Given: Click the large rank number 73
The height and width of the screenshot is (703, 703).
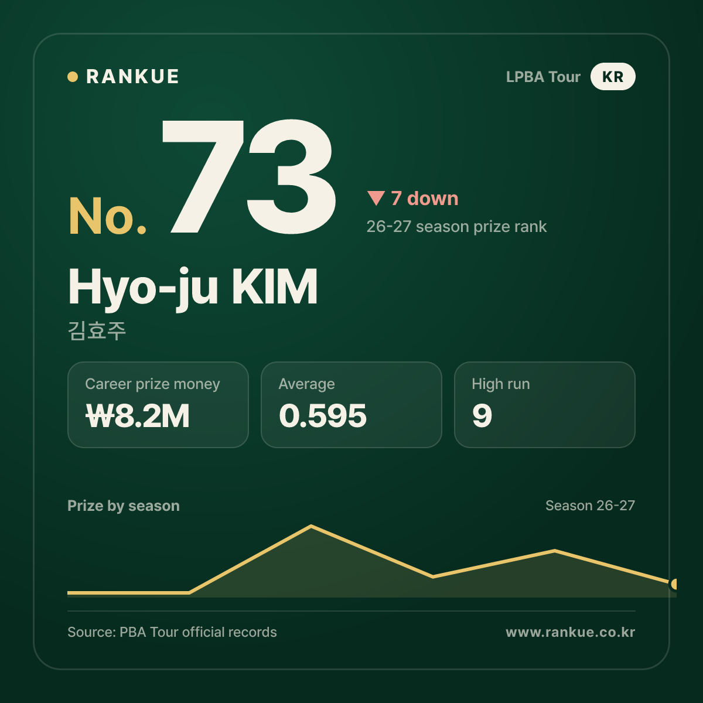Looking at the screenshot, I should pos(249,176).
